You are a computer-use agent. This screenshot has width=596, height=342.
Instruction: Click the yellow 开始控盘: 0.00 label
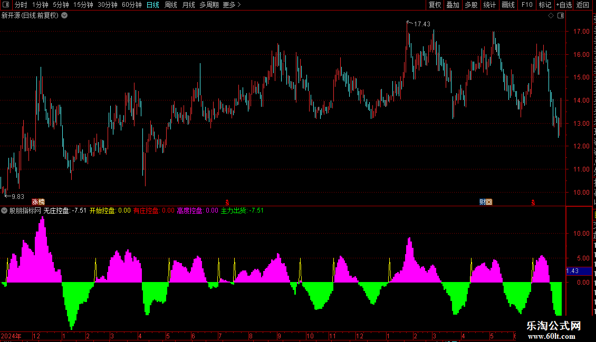110,210
